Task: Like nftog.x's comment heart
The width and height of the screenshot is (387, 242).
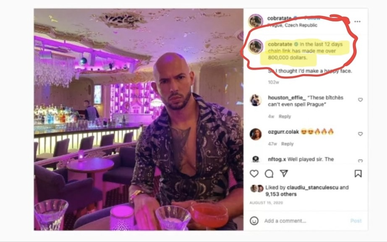Action: (x=360, y=161)
